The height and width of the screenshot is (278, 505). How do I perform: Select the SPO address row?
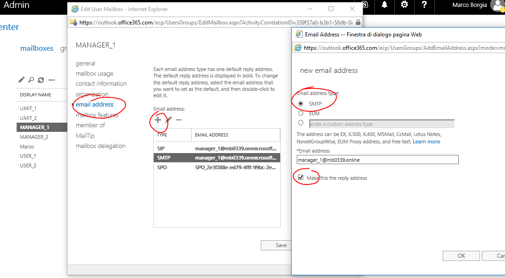click(x=217, y=167)
